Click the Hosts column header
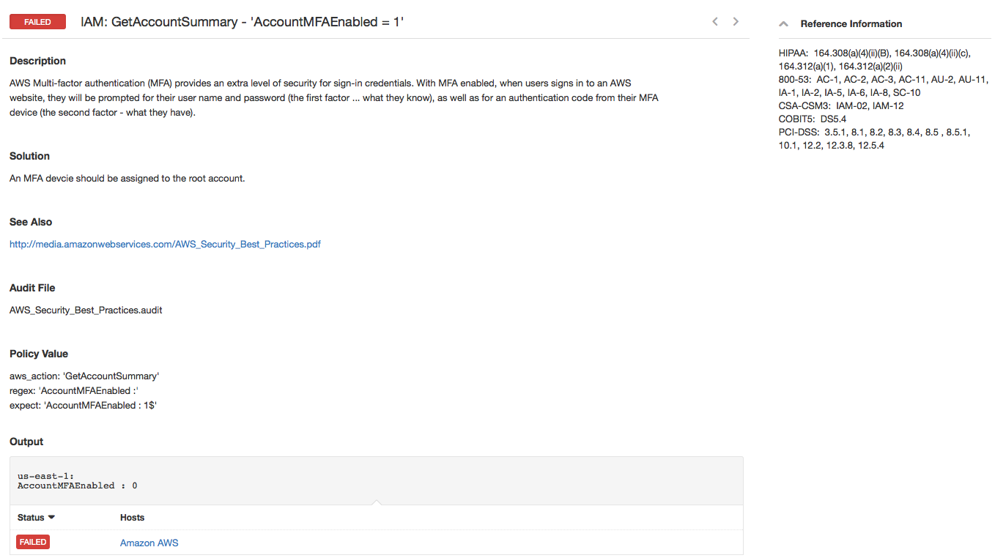The width and height of the screenshot is (995, 558). [x=133, y=518]
